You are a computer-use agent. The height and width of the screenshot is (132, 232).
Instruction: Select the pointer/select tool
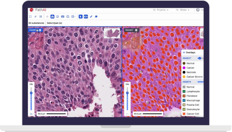[80, 16]
